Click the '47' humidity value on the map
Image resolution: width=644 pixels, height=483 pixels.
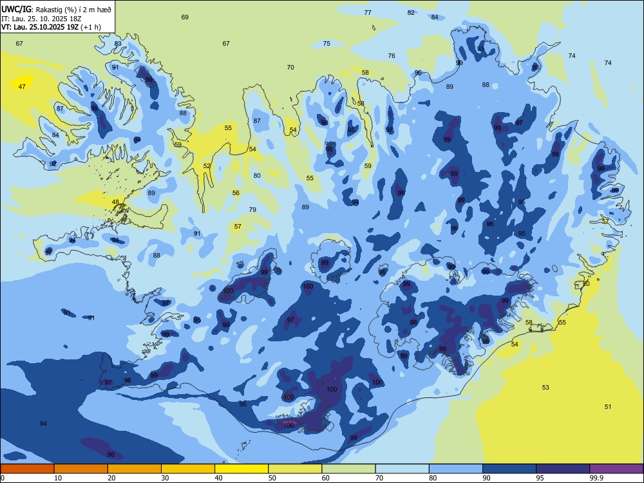[x=22, y=86]
